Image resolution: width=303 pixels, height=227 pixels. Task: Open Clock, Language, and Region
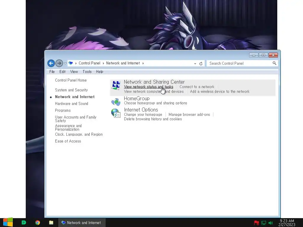click(79, 134)
